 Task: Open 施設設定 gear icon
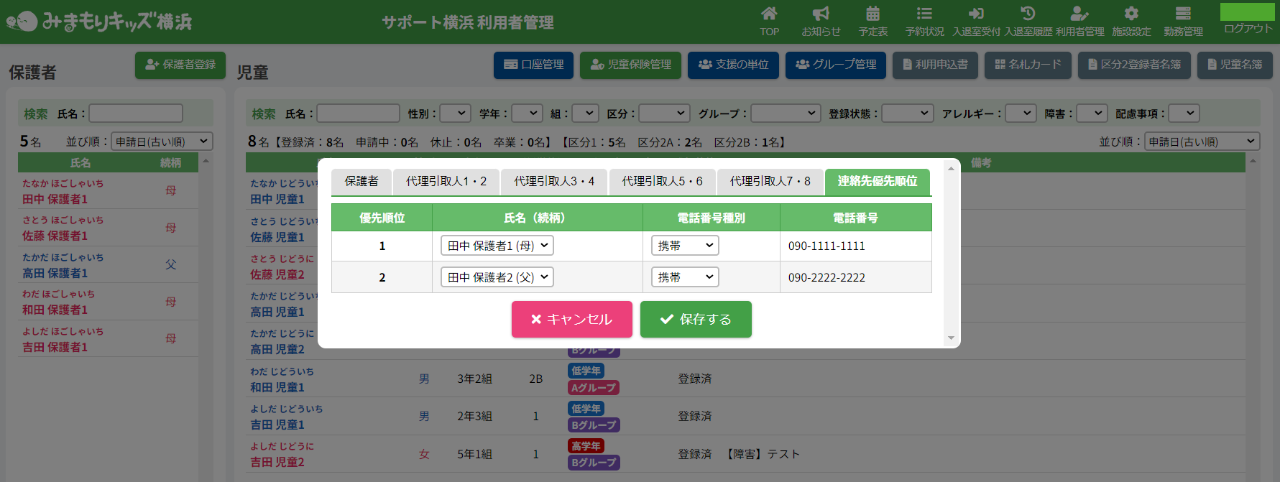(x=1131, y=14)
